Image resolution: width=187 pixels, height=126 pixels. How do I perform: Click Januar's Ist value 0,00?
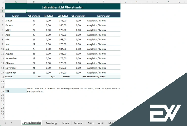pyautogui.click(x=48, y=20)
